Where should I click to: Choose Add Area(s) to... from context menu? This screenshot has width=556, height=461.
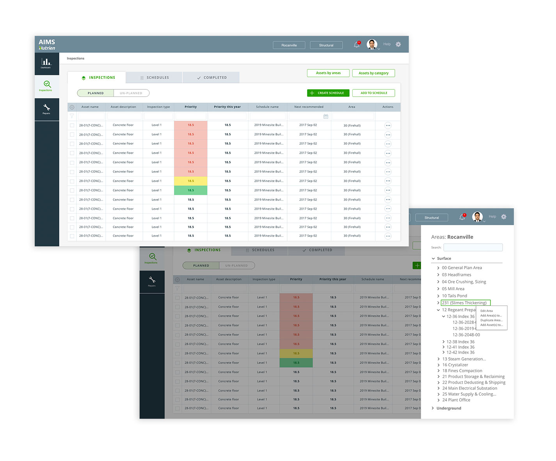pos(491,316)
